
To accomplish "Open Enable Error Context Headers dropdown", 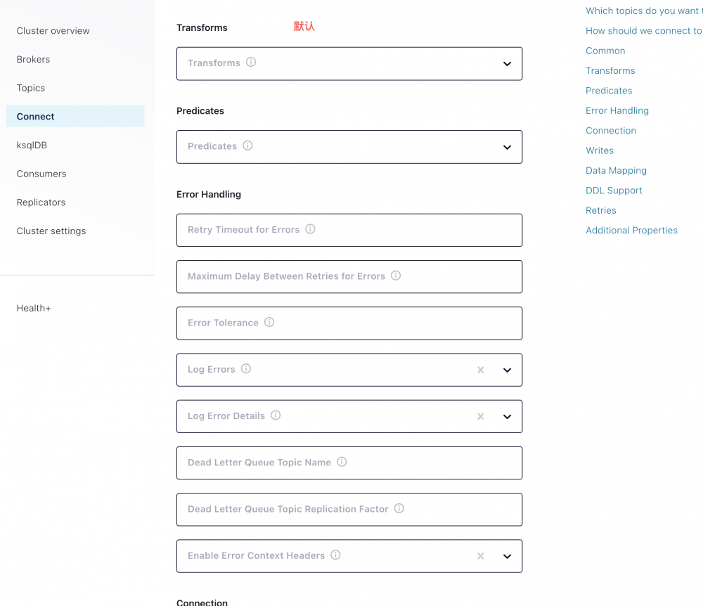I will click(507, 556).
